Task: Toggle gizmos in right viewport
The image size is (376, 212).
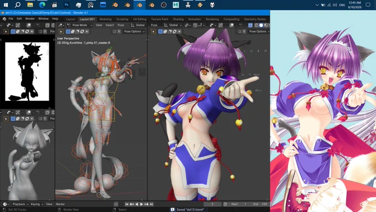Action: coord(221,25)
